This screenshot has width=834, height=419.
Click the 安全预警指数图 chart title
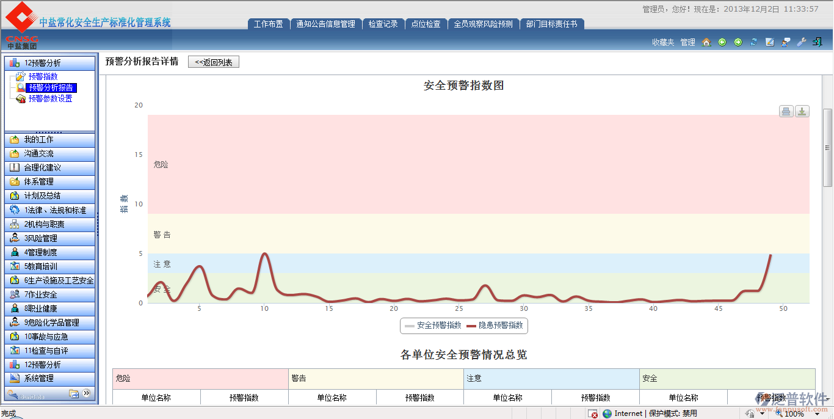click(463, 86)
